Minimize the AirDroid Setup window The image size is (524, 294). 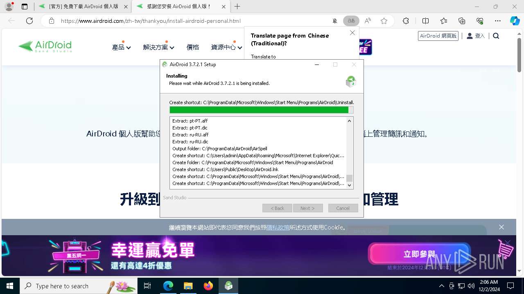317,65
